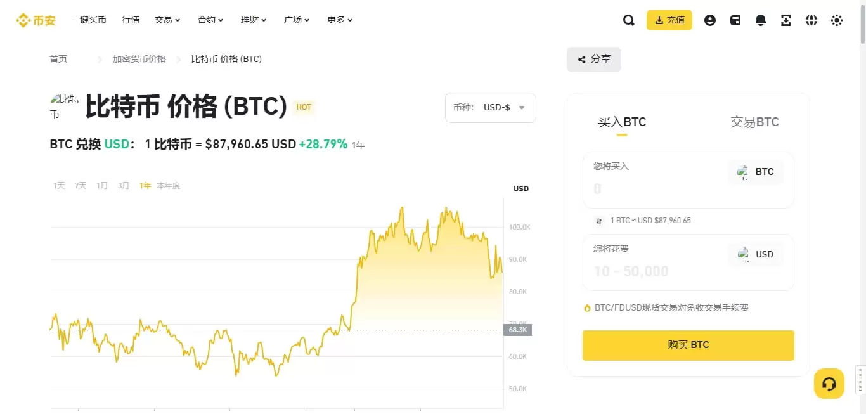Expand the 币种 USD-$ currency dropdown
Viewport: 866px width, 414px height.
tap(491, 108)
